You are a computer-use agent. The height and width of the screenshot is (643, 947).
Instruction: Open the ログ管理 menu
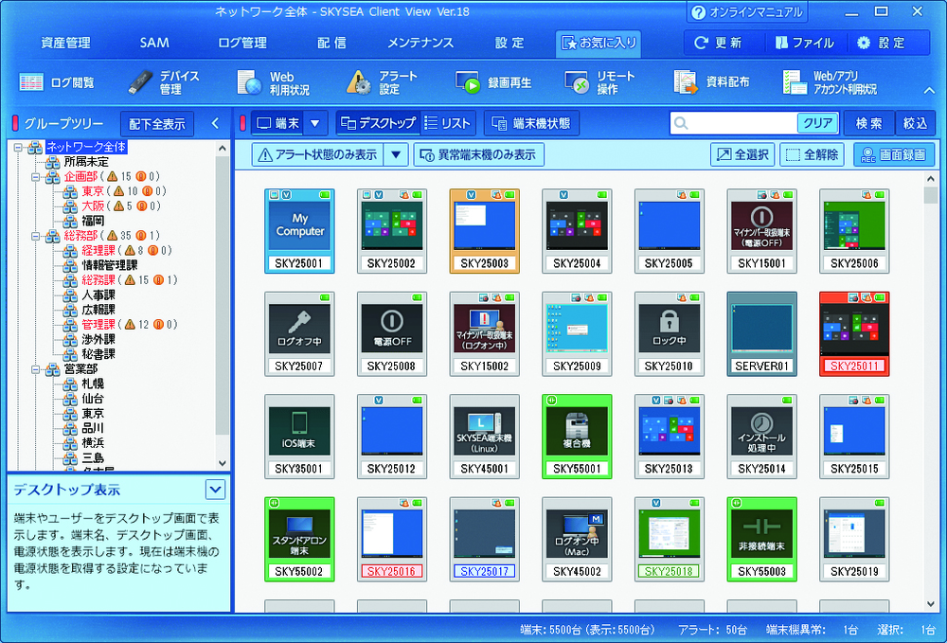(242, 43)
